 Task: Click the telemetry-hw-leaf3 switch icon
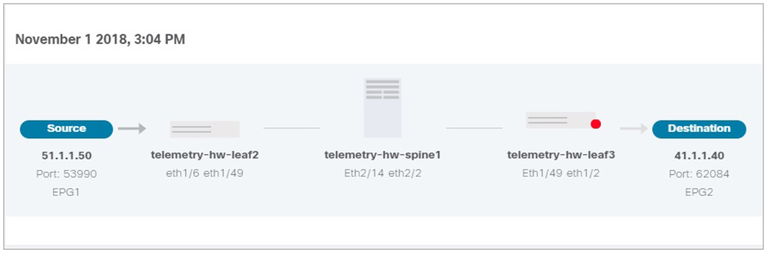pos(561,120)
